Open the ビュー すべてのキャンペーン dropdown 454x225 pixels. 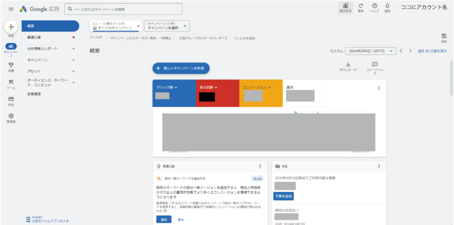pos(116,26)
